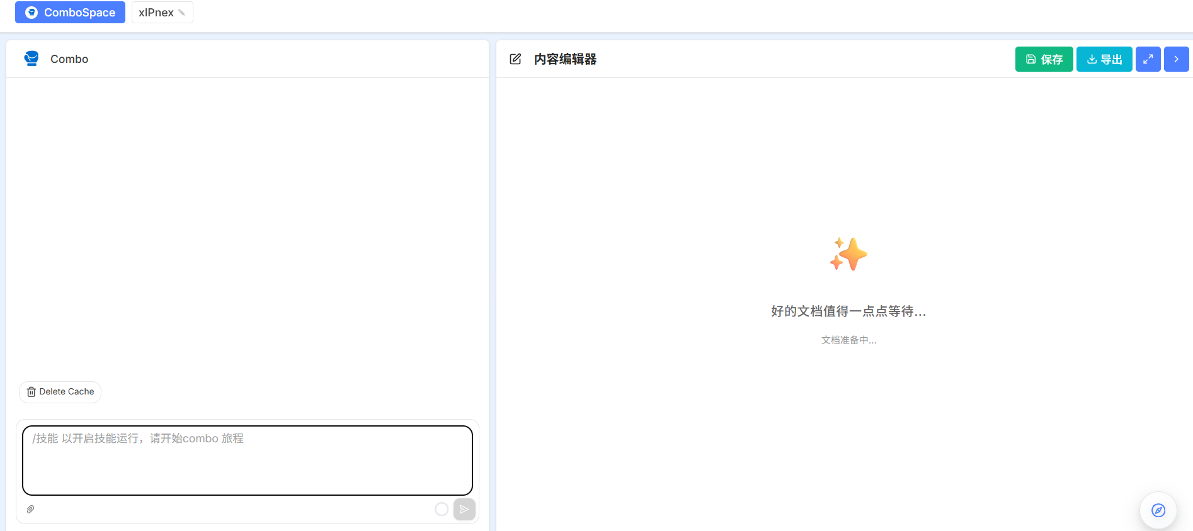Click the 好的文档值得一点点等待 message

pyautogui.click(x=848, y=311)
